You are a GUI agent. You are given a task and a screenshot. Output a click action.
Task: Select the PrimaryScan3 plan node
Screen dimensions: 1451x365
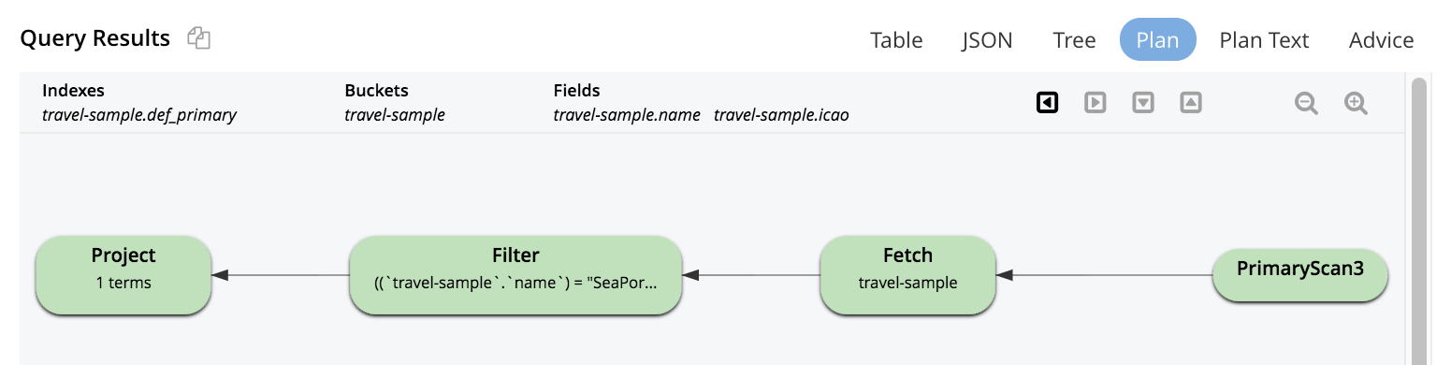coord(1300,275)
